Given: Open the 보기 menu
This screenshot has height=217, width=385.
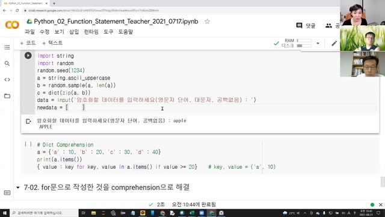Looking at the screenshot, I should click(59, 32).
